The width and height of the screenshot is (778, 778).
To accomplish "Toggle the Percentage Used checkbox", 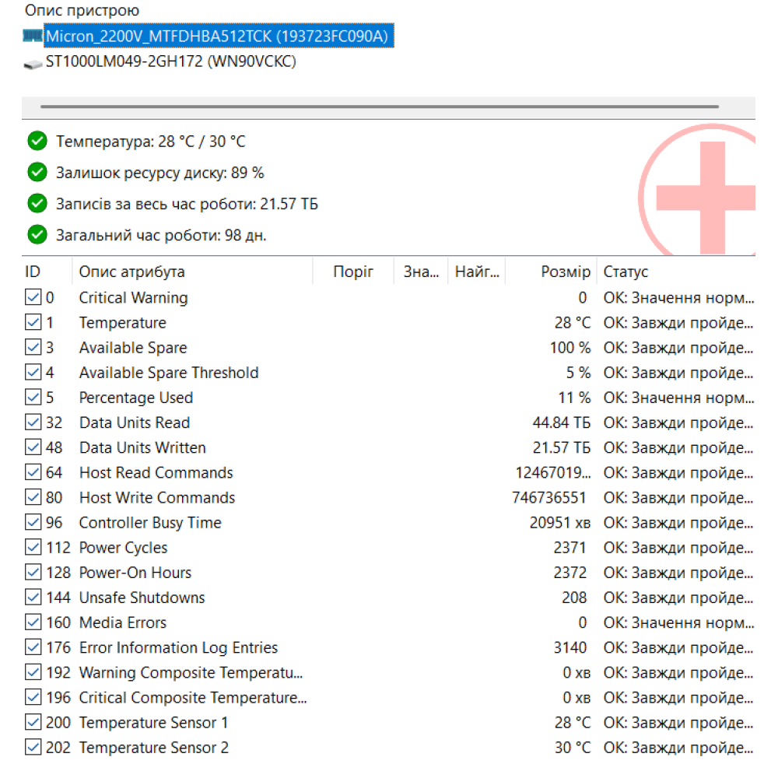I will coord(33,398).
